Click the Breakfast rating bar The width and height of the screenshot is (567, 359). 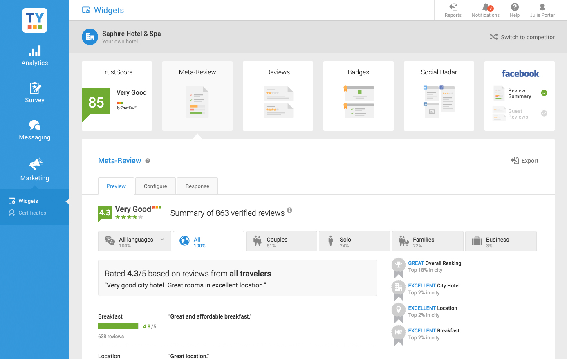[x=118, y=326]
